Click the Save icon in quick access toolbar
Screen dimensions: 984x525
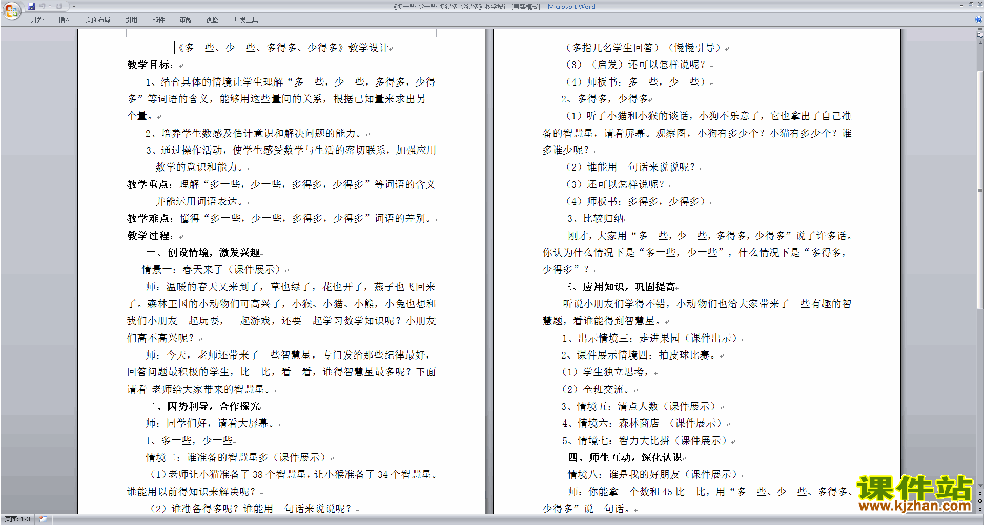pyautogui.click(x=31, y=6)
